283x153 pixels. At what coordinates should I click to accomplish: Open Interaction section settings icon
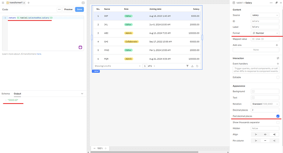[x=278, y=58]
